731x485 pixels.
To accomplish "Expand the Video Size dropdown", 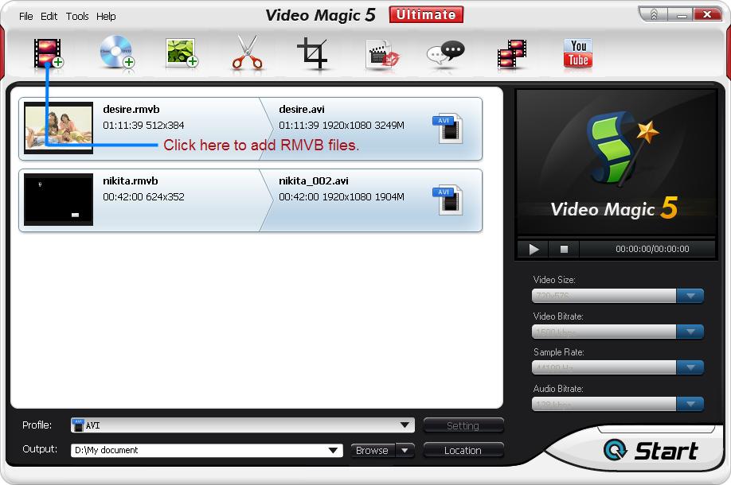I will click(690, 296).
